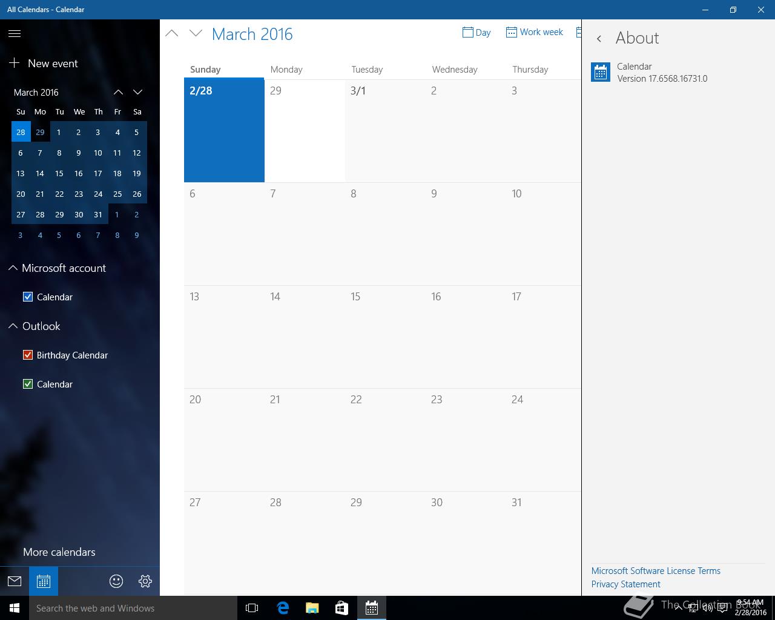Show previous month in mini calendar
The image size is (775, 620).
click(x=119, y=92)
